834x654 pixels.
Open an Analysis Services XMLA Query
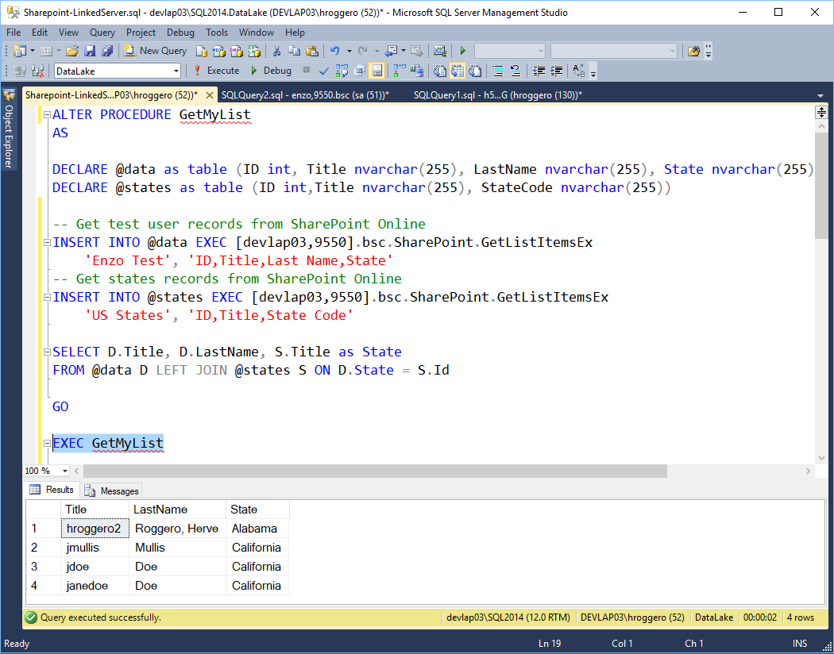click(254, 51)
